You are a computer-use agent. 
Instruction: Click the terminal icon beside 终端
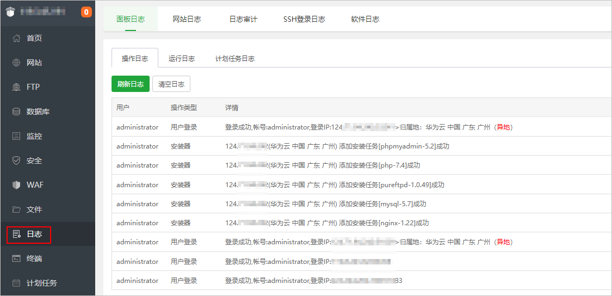16,258
